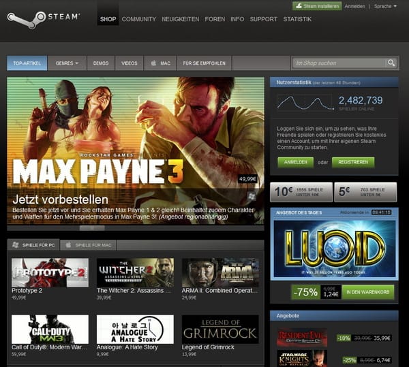The image size is (409, 367).
Task: Open the Legend of Grimrock thumbnail
Action: 220,330
